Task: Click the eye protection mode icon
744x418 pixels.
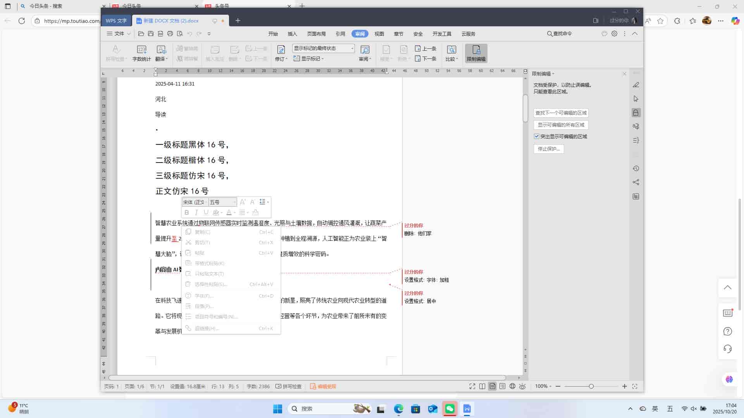Action: pyautogui.click(x=522, y=386)
